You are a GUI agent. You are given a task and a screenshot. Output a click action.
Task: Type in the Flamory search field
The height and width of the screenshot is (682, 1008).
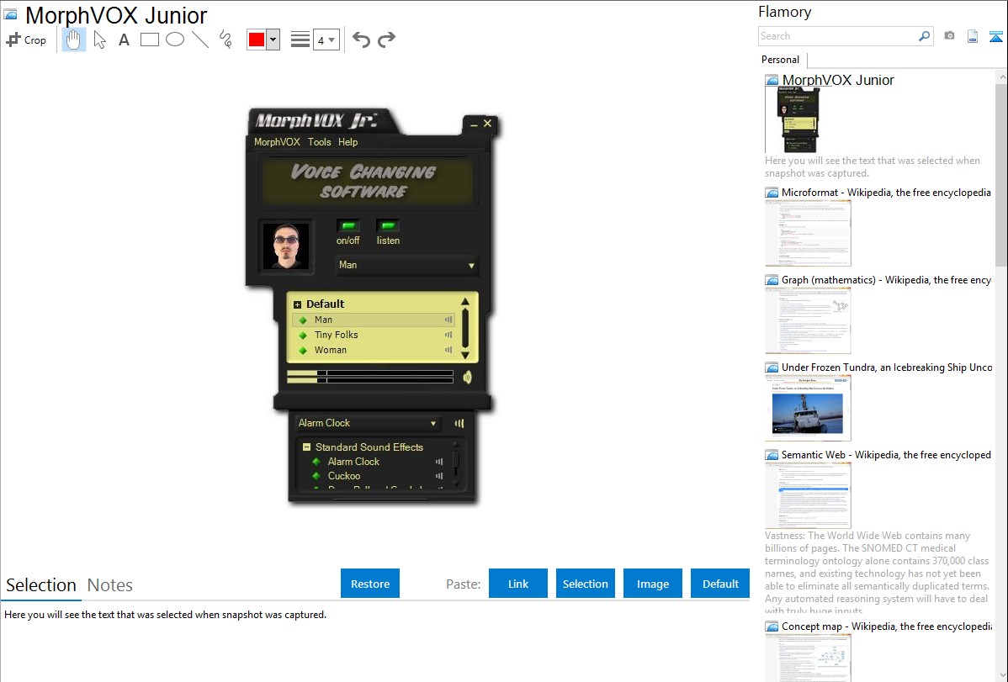click(838, 36)
